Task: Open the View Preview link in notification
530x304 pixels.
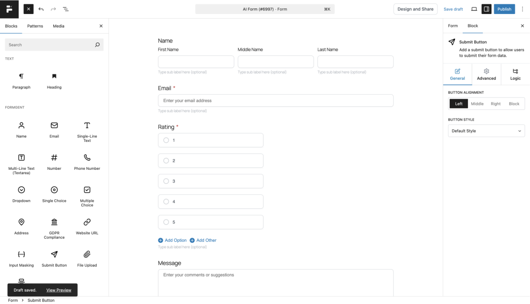Action: 59,290
